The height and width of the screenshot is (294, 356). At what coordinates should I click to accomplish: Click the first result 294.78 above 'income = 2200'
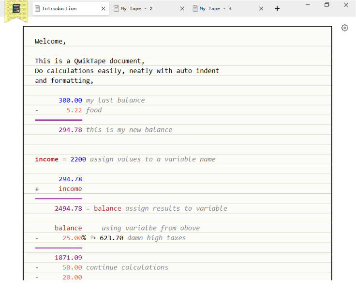coord(71,130)
